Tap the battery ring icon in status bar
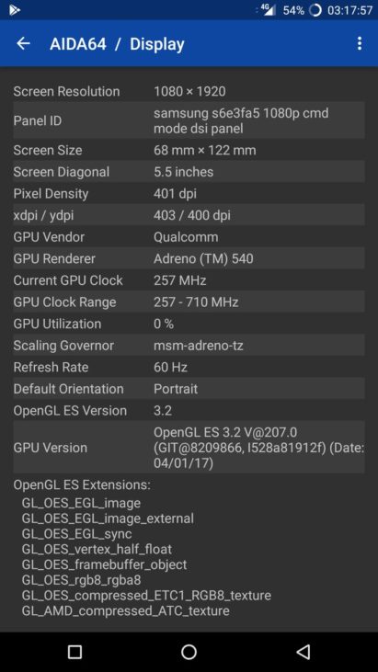This screenshot has width=378, height=672. [315, 10]
